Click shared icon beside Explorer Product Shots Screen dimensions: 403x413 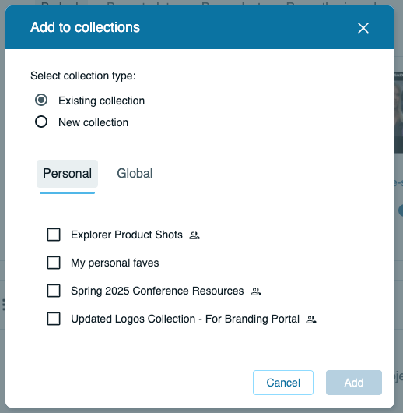click(x=194, y=235)
